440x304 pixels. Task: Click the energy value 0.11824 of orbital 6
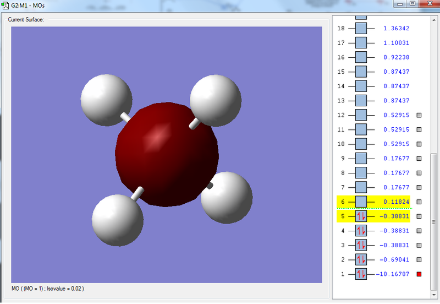click(x=396, y=202)
